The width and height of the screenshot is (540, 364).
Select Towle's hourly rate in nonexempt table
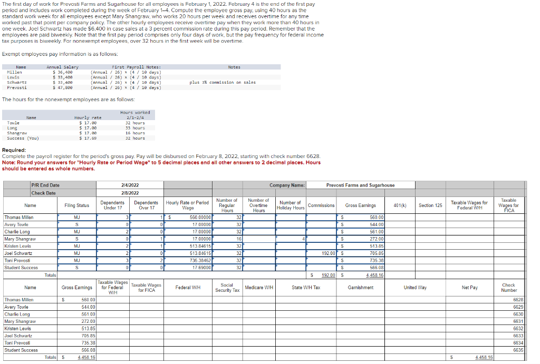tap(88, 123)
